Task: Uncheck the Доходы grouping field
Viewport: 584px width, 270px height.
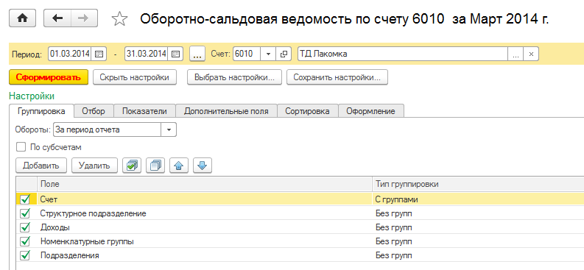Action: tap(25, 227)
